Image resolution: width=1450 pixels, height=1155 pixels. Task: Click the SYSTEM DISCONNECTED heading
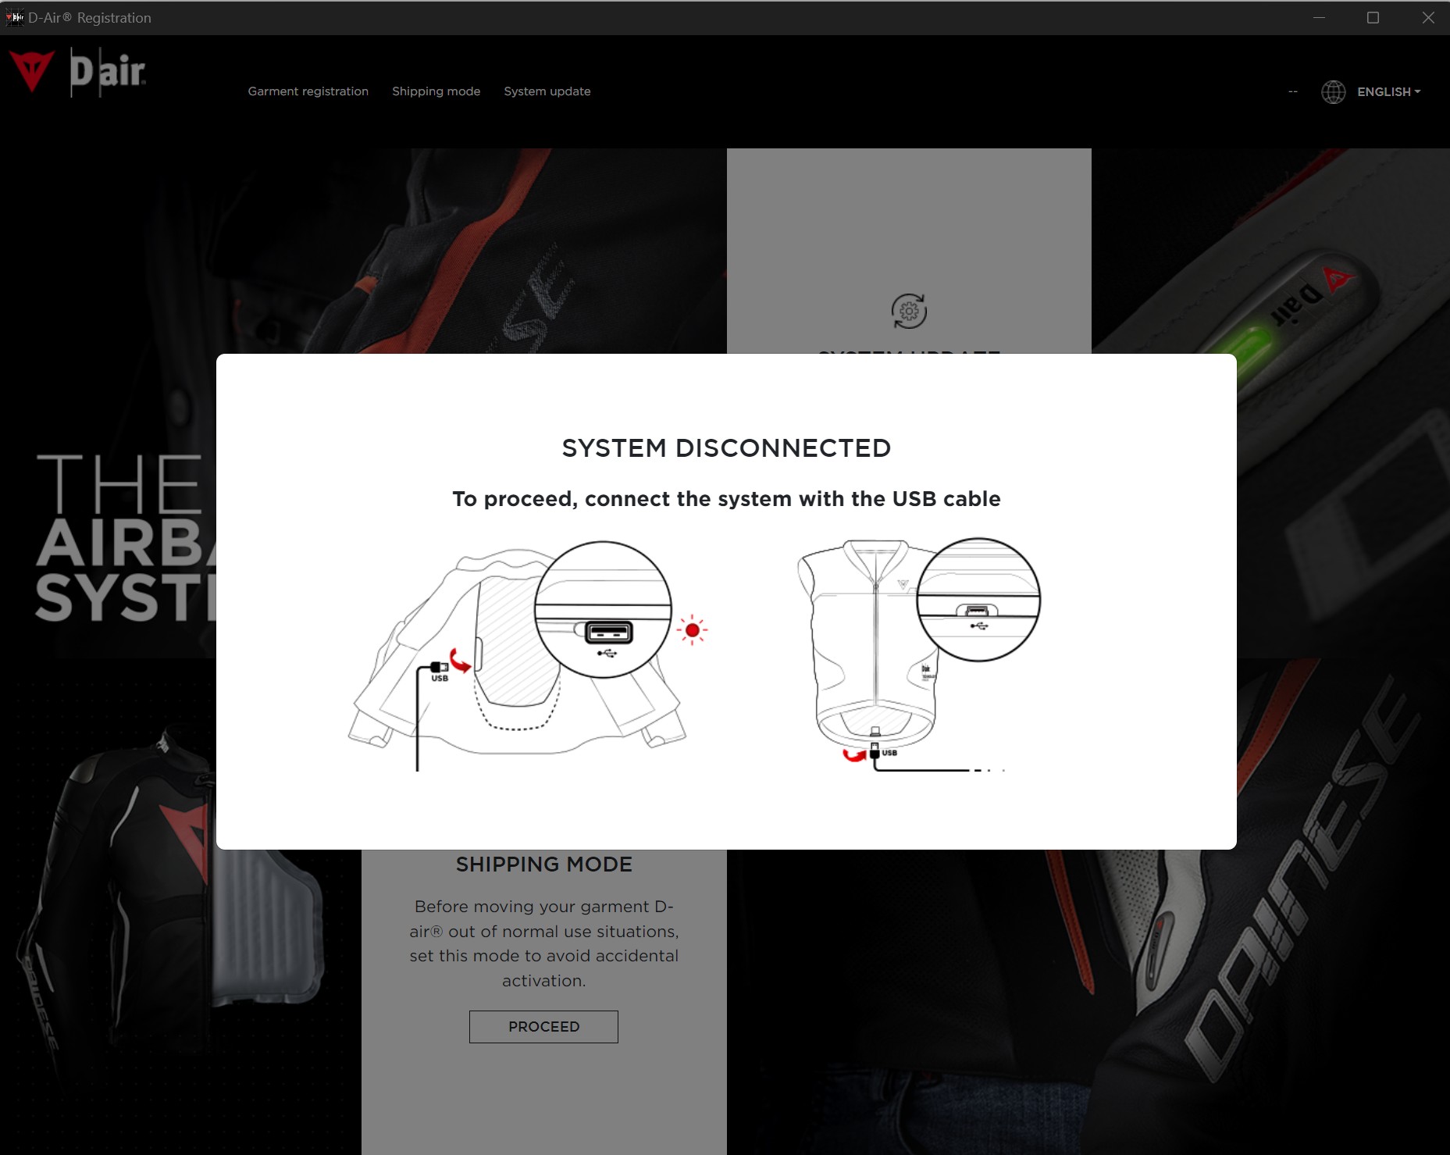726,448
